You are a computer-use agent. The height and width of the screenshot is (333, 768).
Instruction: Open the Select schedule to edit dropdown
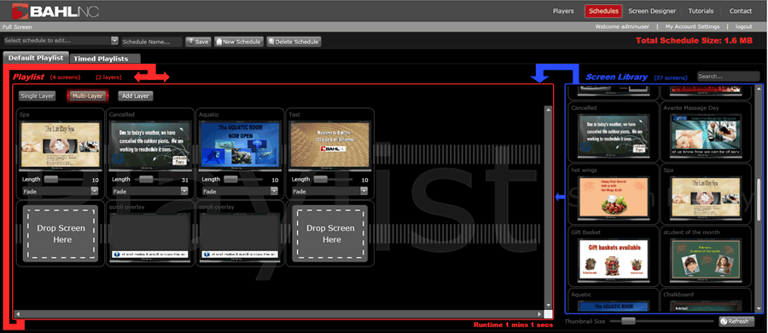coord(61,41)
